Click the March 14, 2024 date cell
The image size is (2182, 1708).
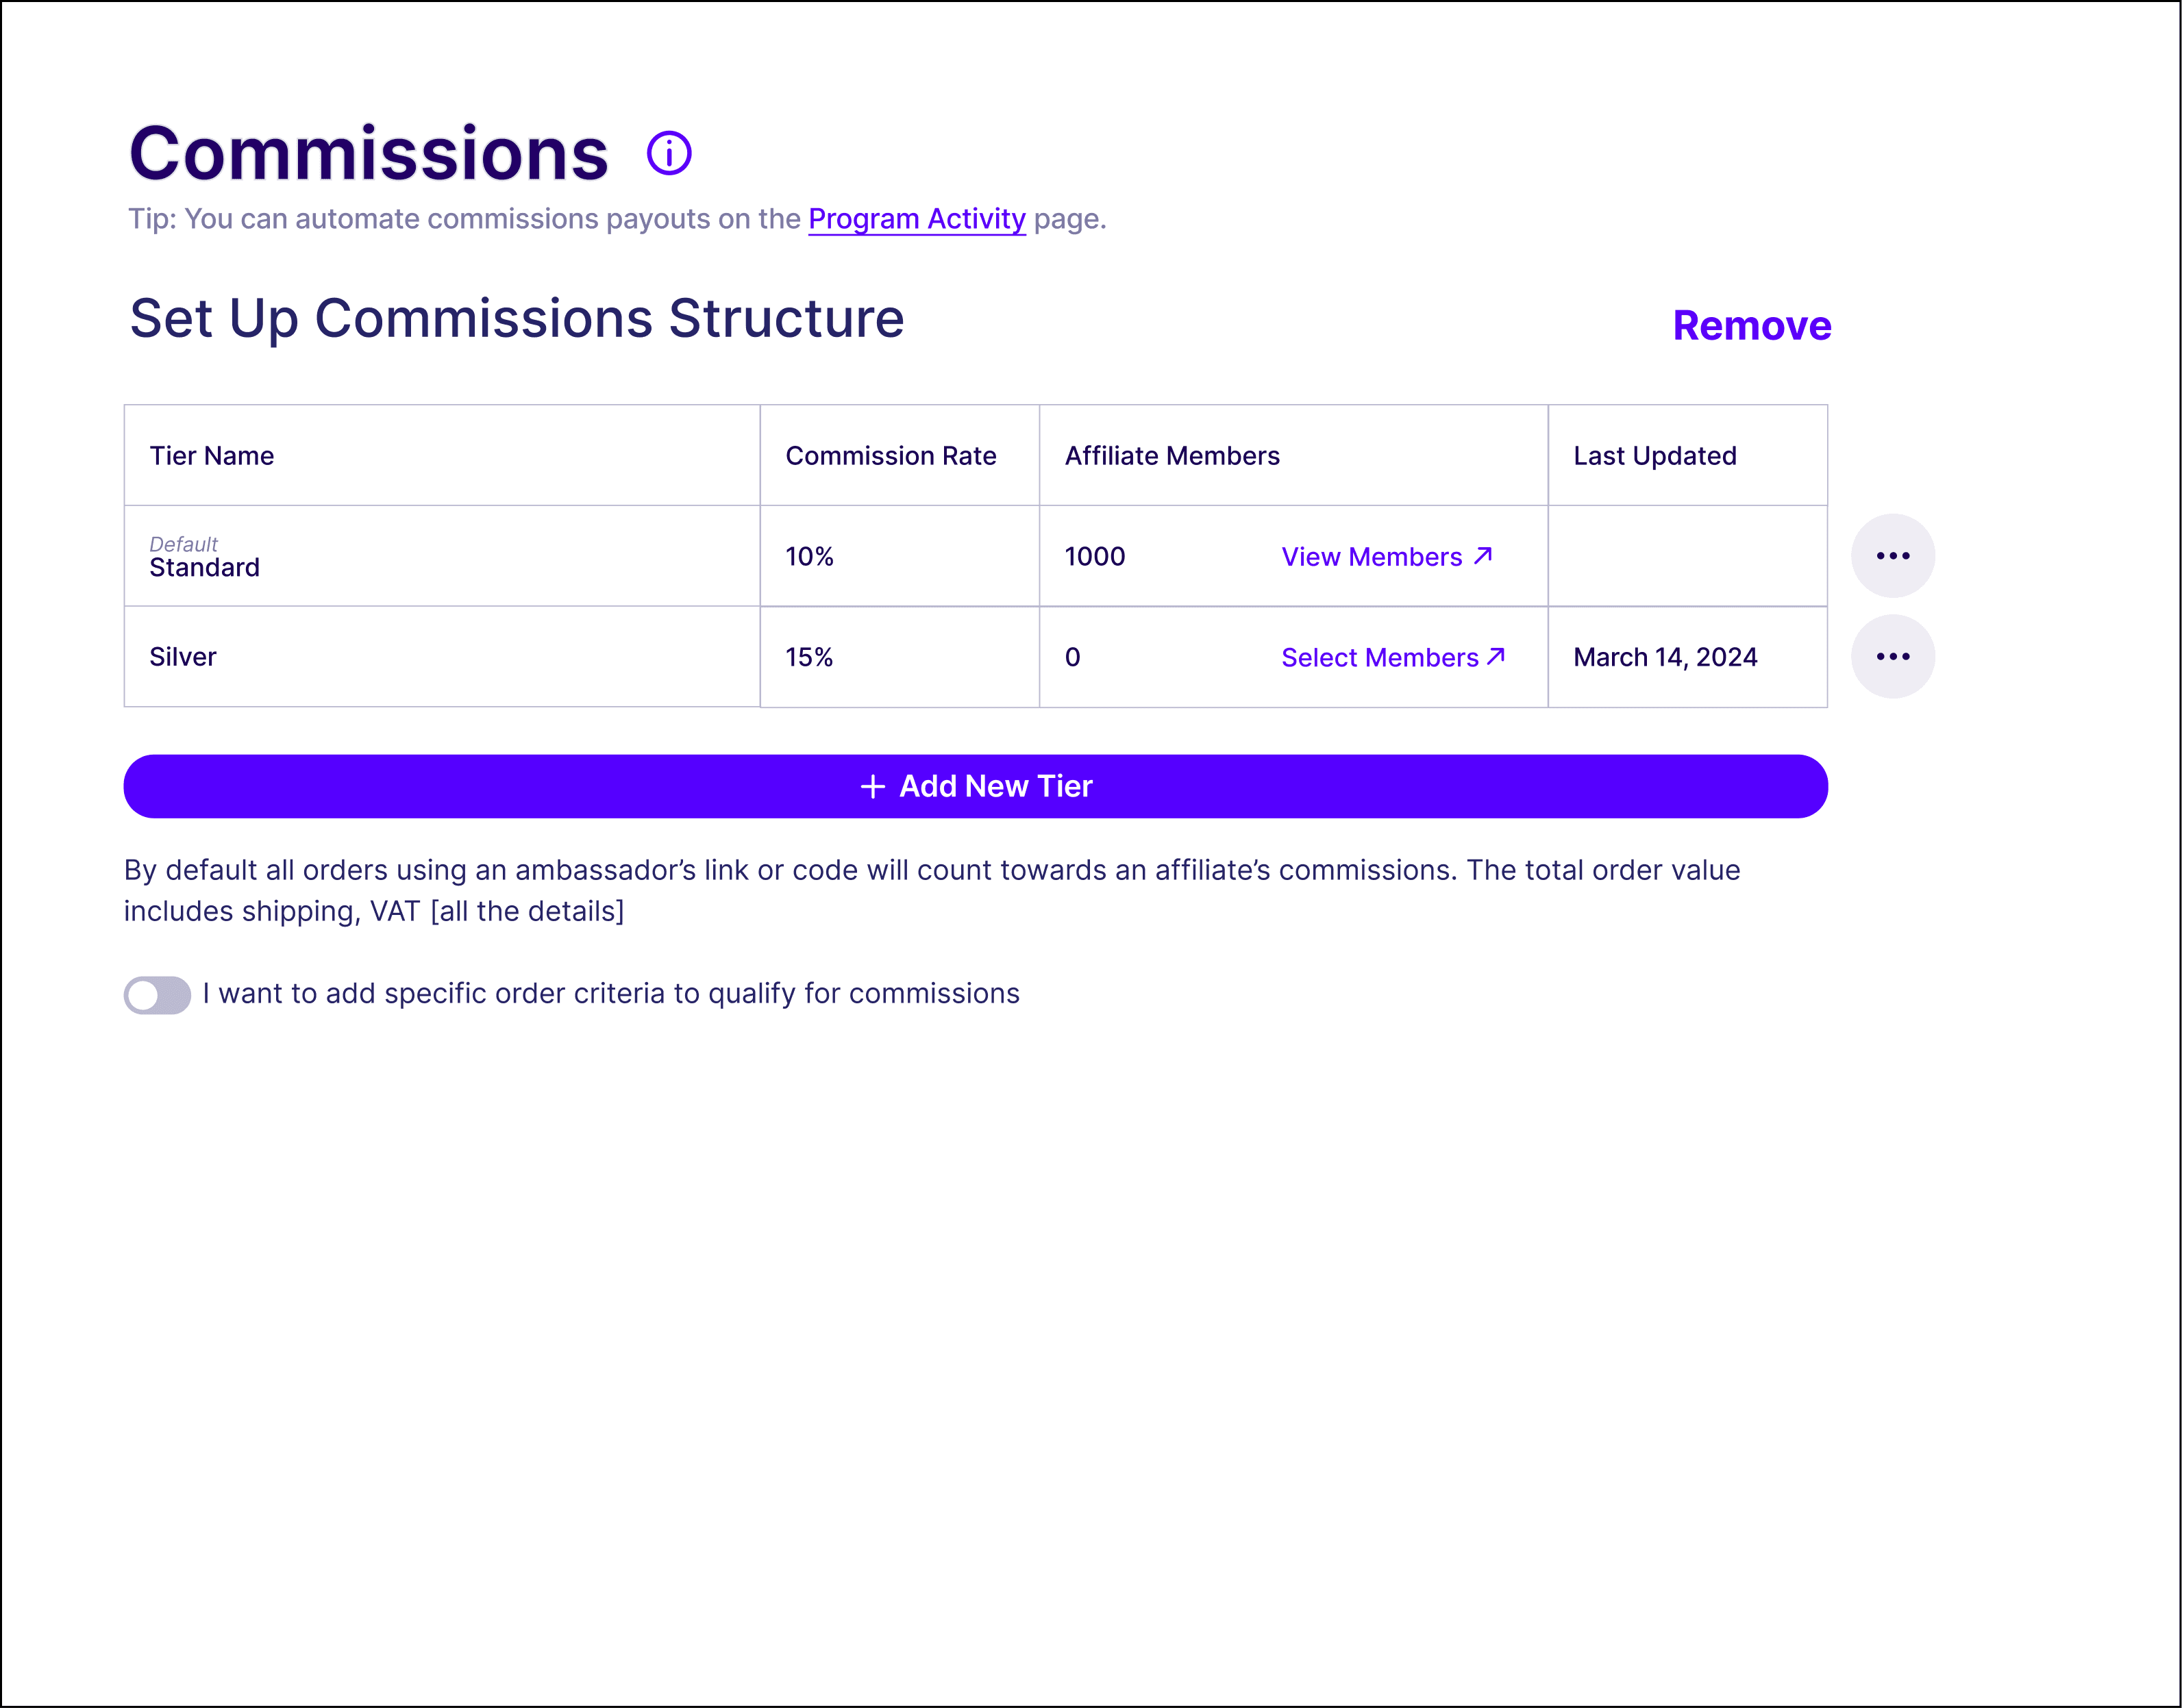1665,657
